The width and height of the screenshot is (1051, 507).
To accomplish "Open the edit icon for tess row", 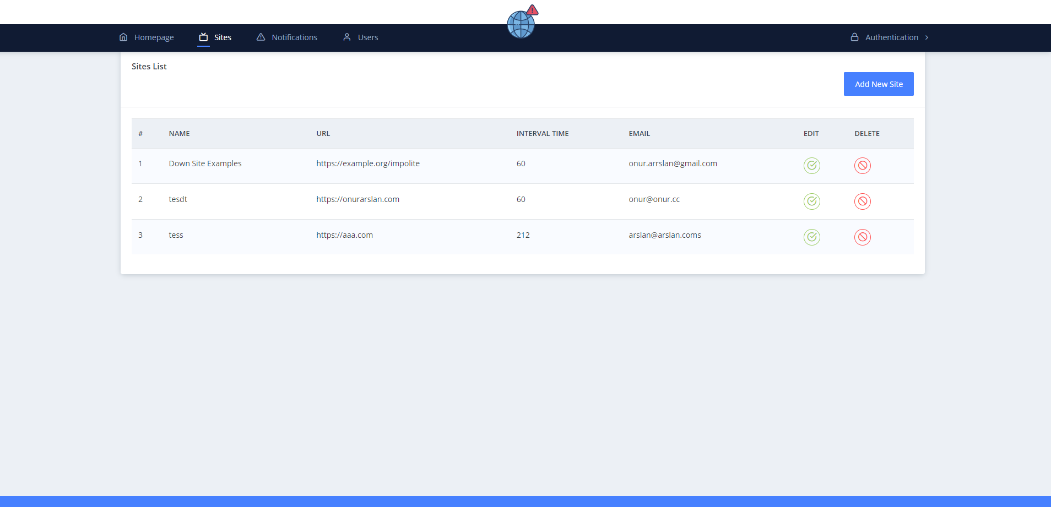I will 811,237.
